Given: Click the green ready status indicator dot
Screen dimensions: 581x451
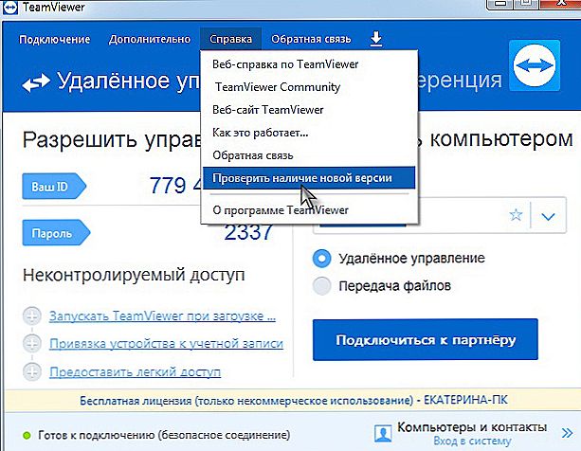Looking at the screenshot, I should (x=27, y=435).
